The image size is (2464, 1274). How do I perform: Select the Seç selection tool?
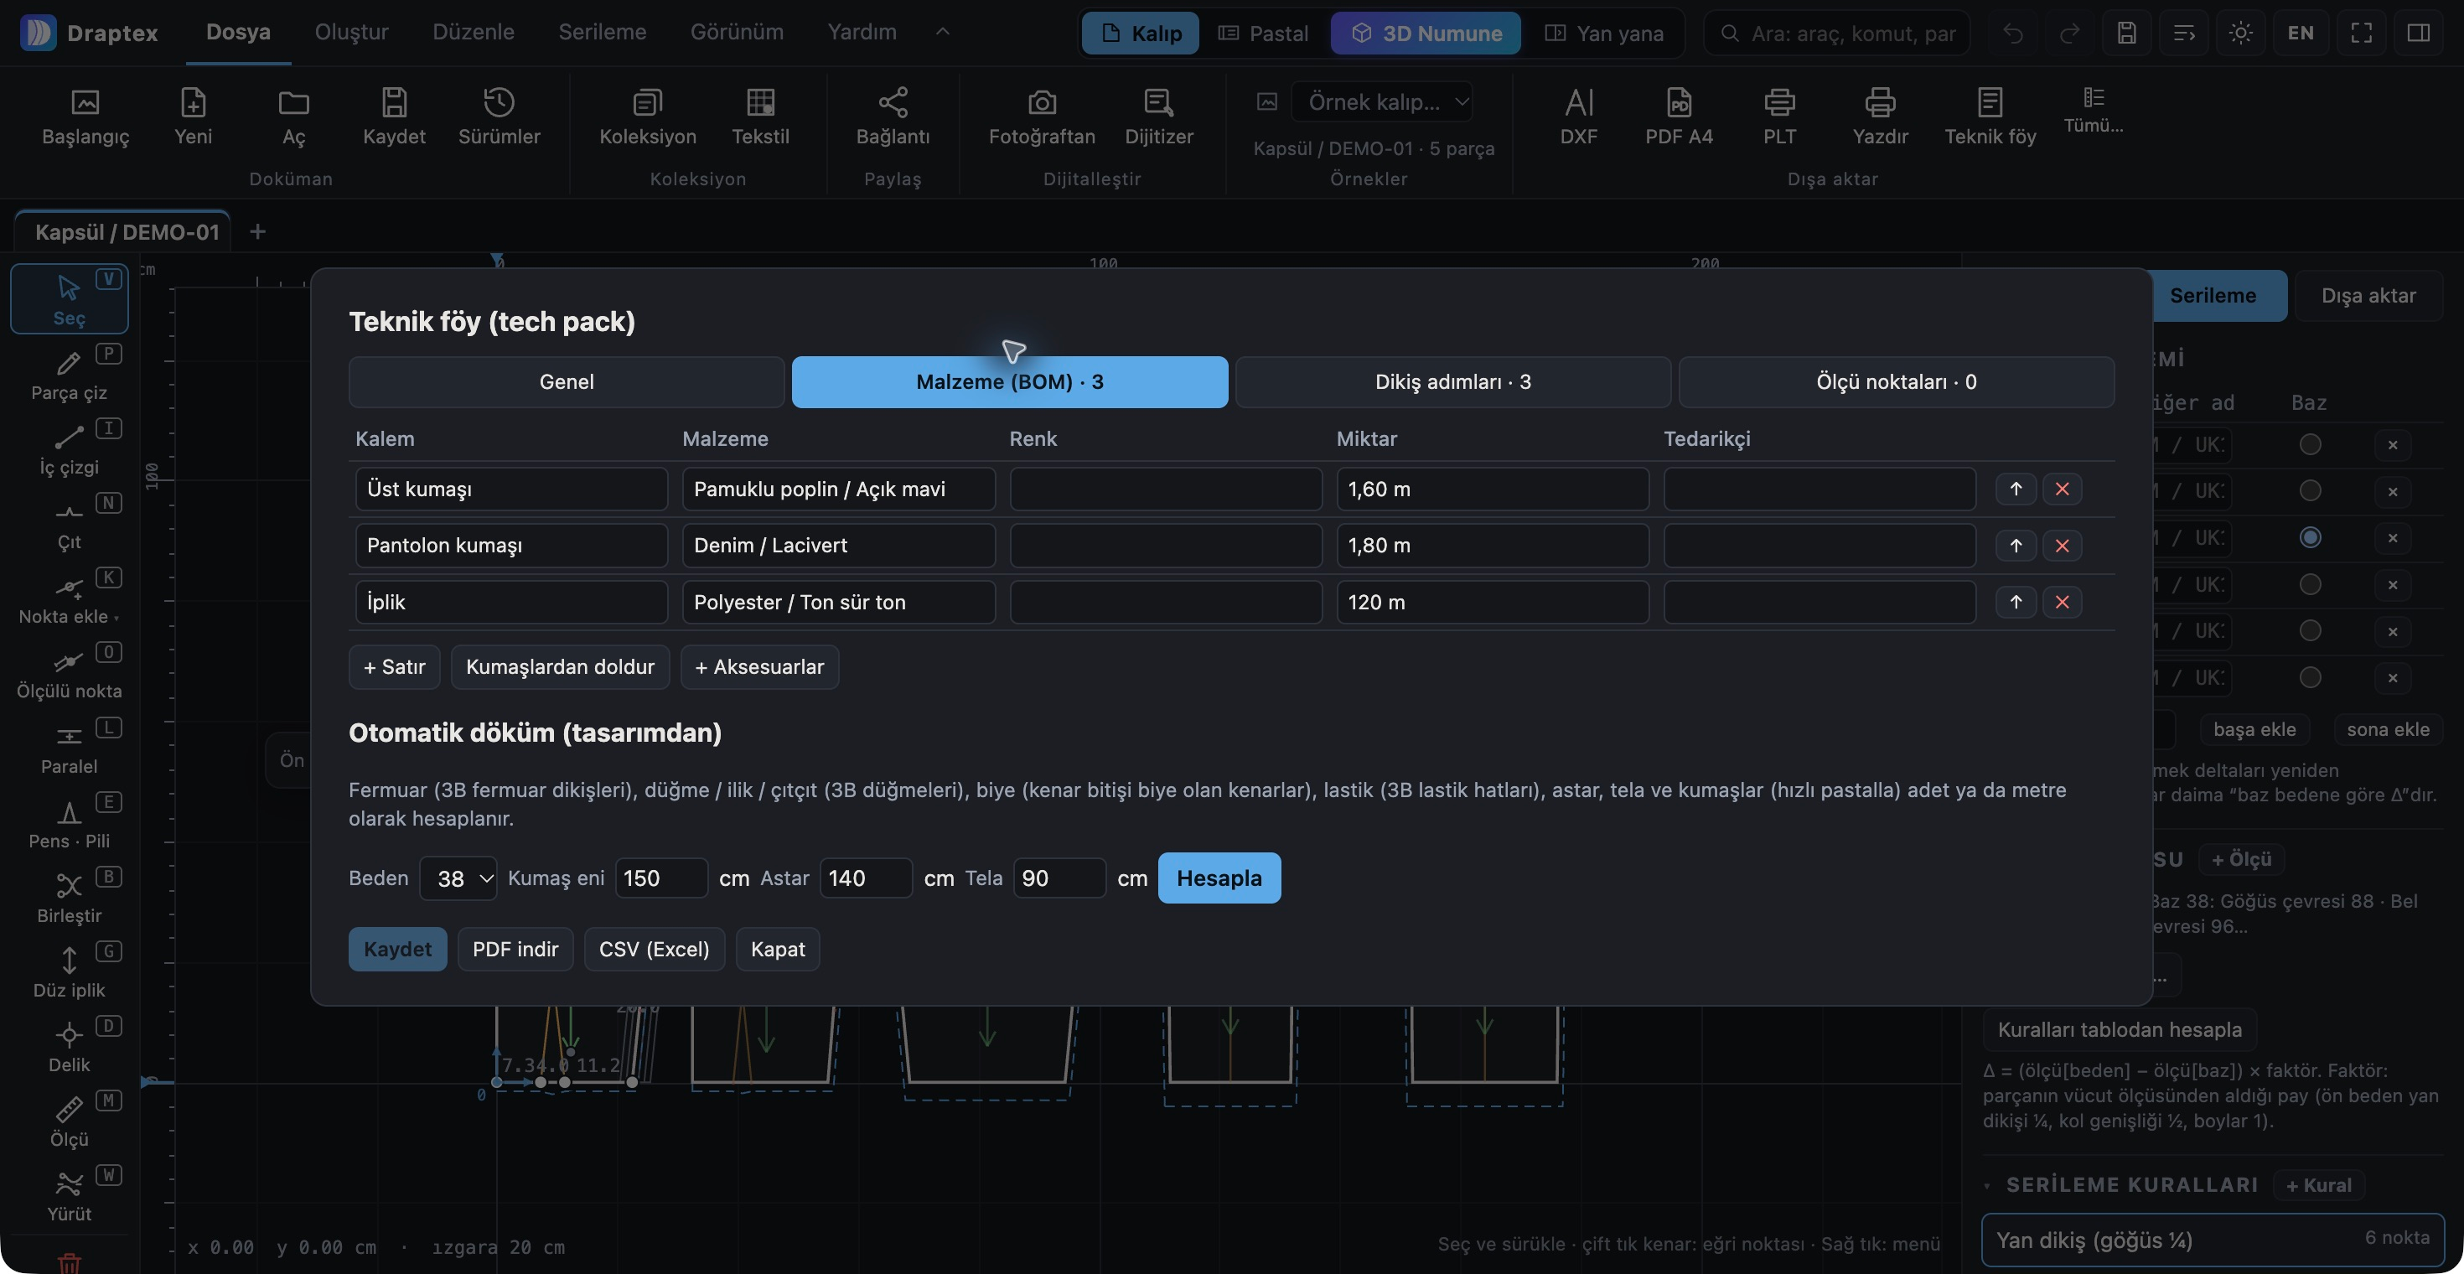[69, 299]
